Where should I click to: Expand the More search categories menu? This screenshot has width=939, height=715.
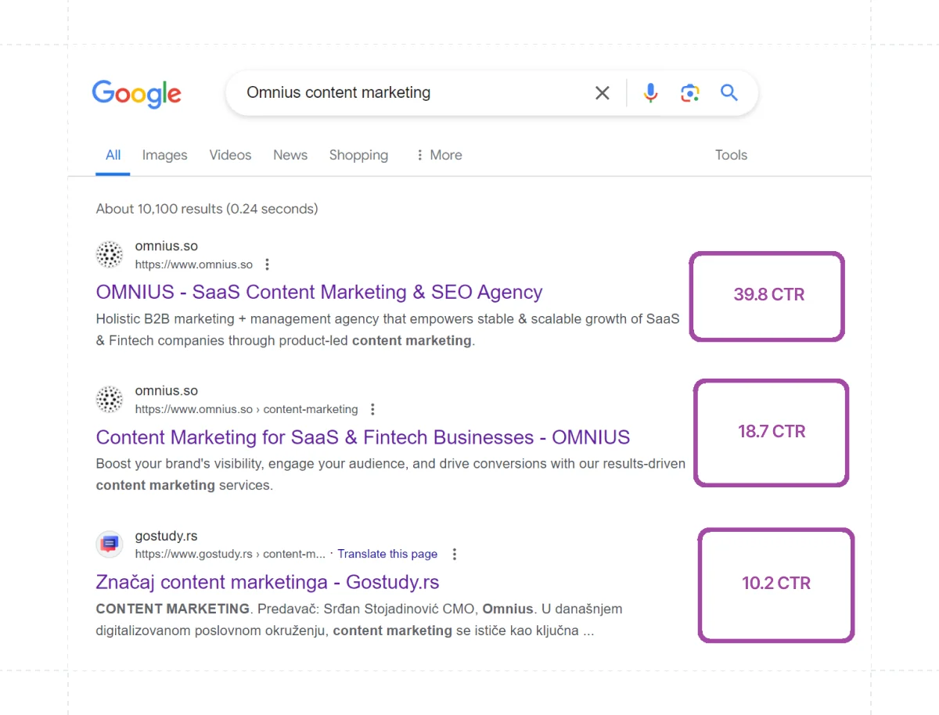439,155
